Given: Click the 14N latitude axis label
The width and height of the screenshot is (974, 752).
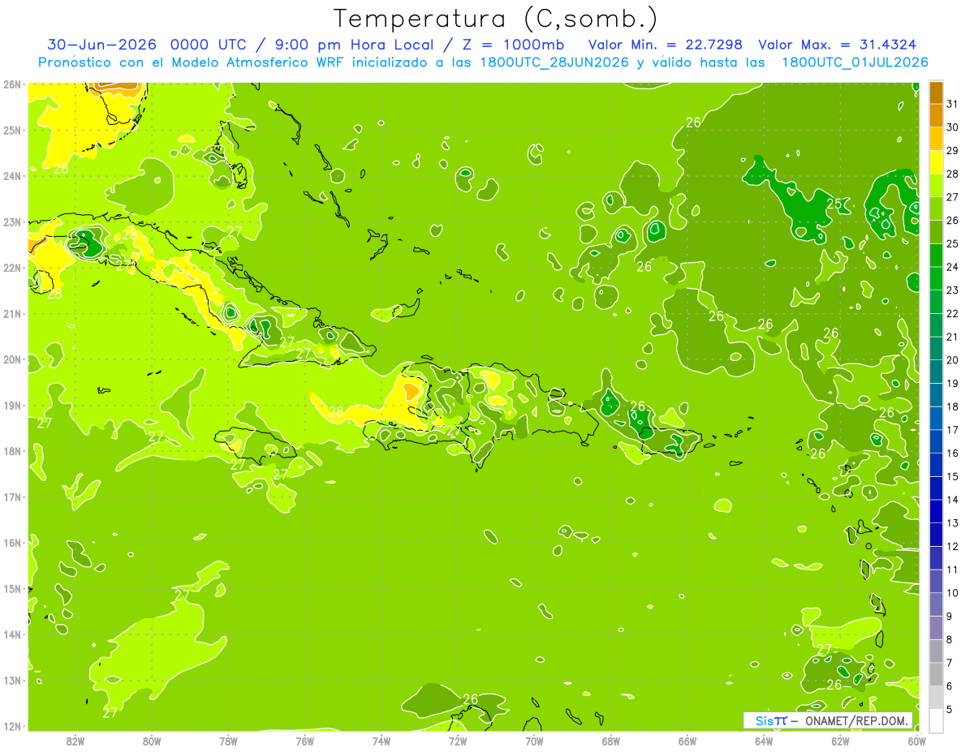Looking at the screenshot, I should [11, 634].
